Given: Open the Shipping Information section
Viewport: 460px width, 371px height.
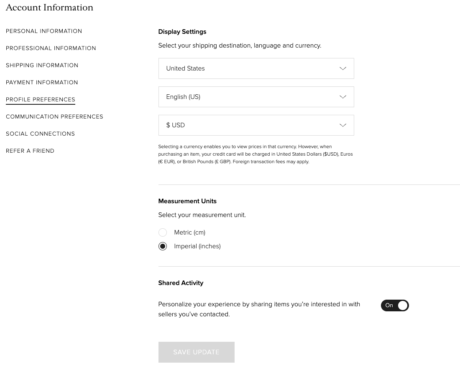Looking at the screenshot, I should click(x=42, y=65).
